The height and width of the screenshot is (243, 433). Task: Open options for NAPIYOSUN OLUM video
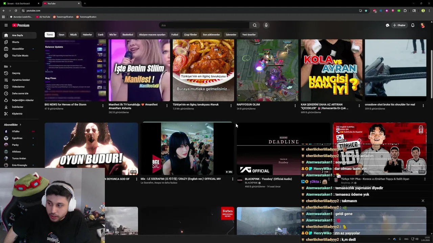(x=295, y=106)
